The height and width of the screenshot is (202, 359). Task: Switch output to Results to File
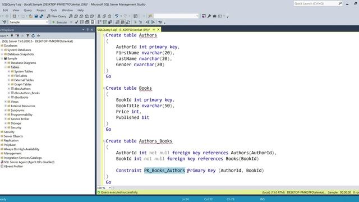(128, 22)
